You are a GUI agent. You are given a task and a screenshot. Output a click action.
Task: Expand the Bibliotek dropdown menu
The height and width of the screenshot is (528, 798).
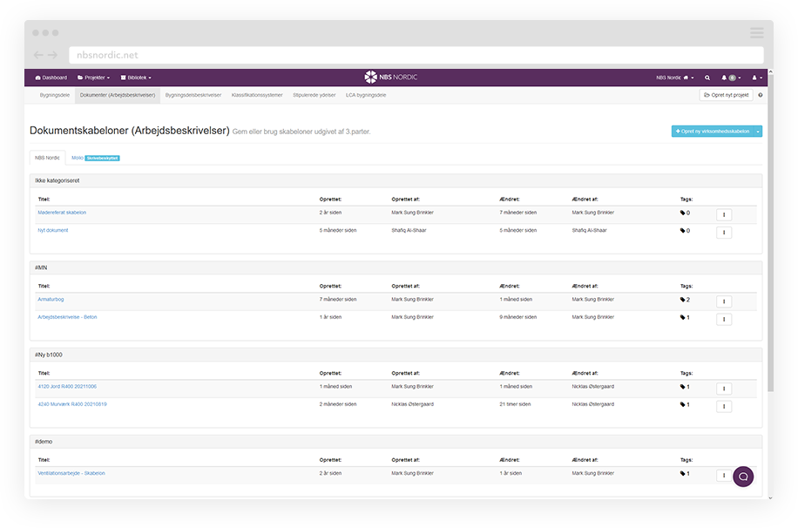135,78
